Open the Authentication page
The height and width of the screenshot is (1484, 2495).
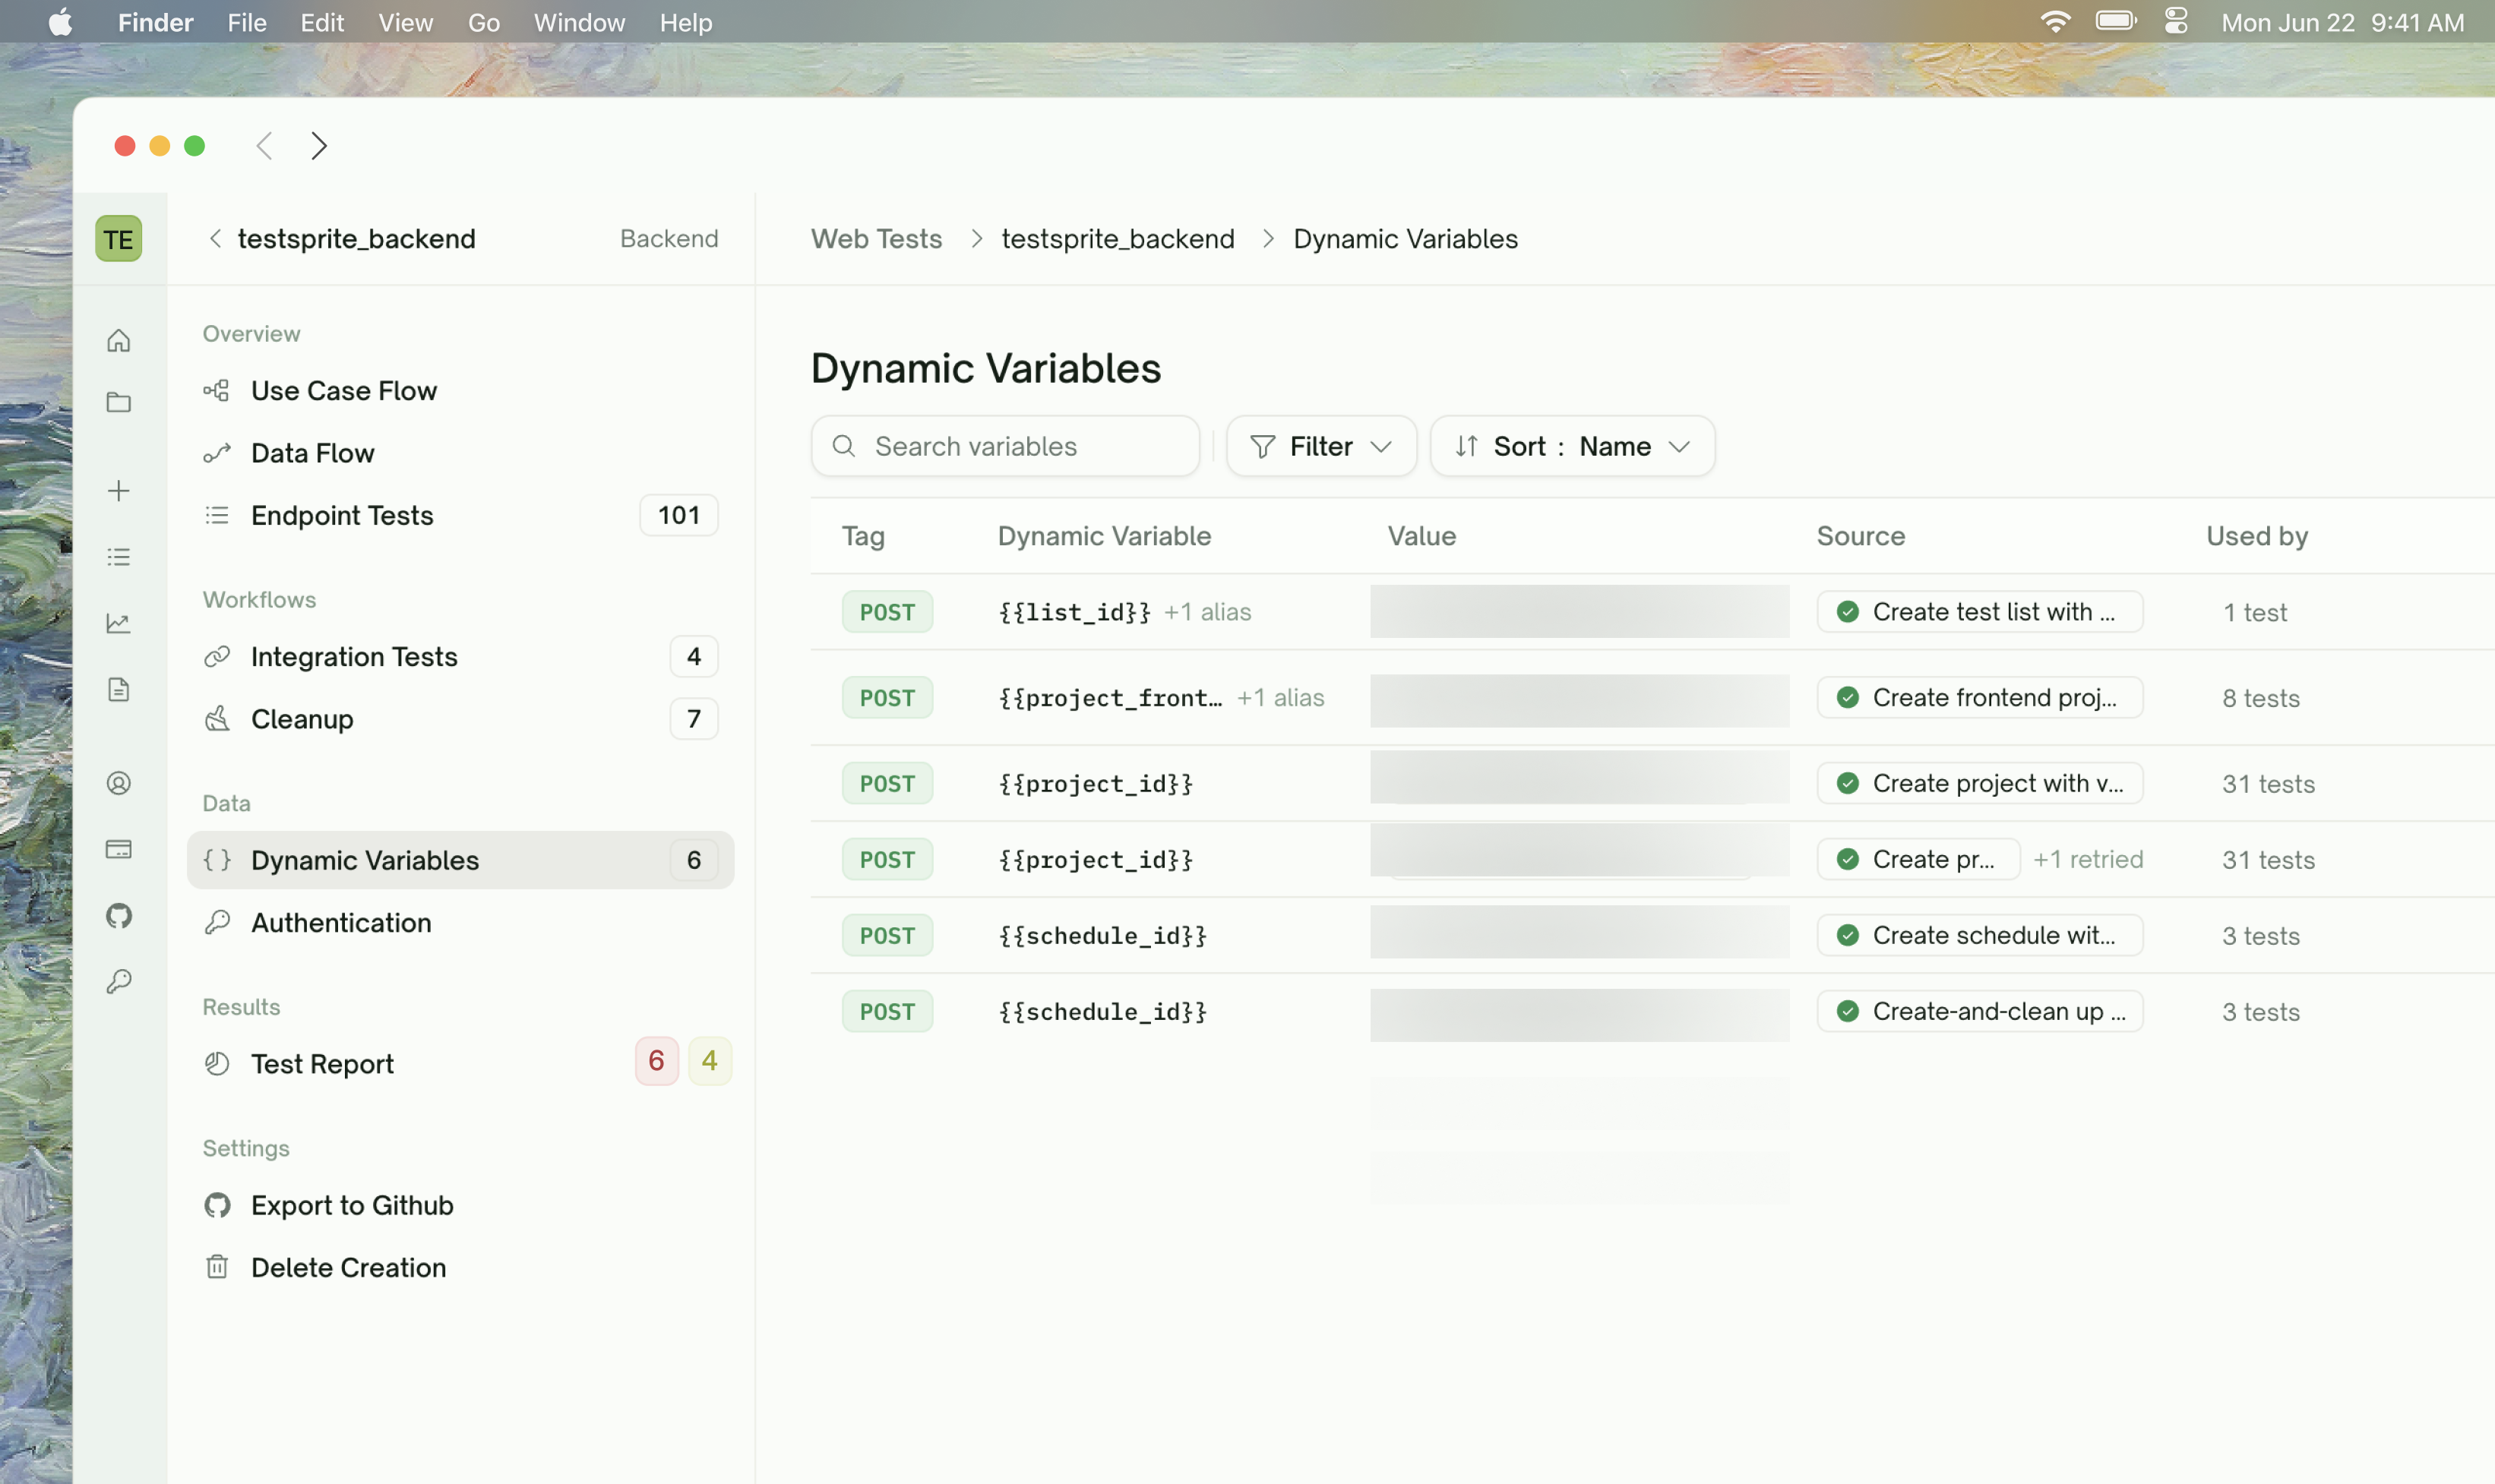pos(460,923)
